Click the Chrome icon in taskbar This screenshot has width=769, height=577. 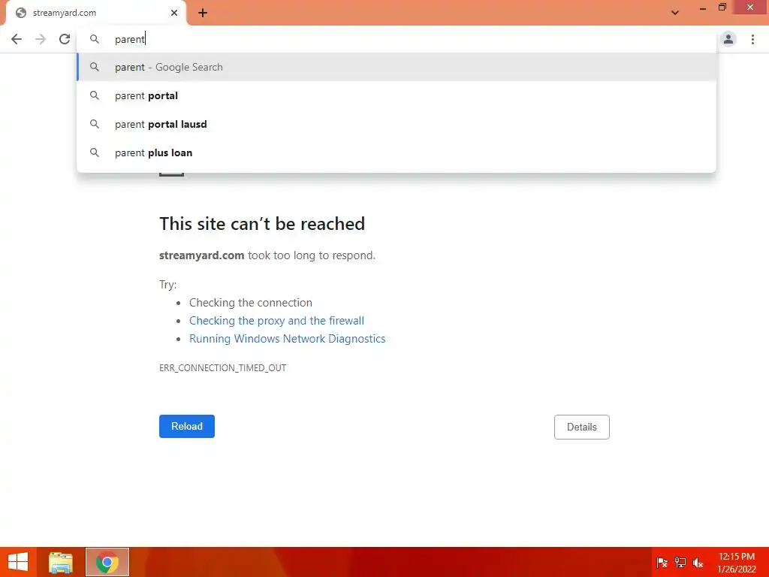[107, 562]
